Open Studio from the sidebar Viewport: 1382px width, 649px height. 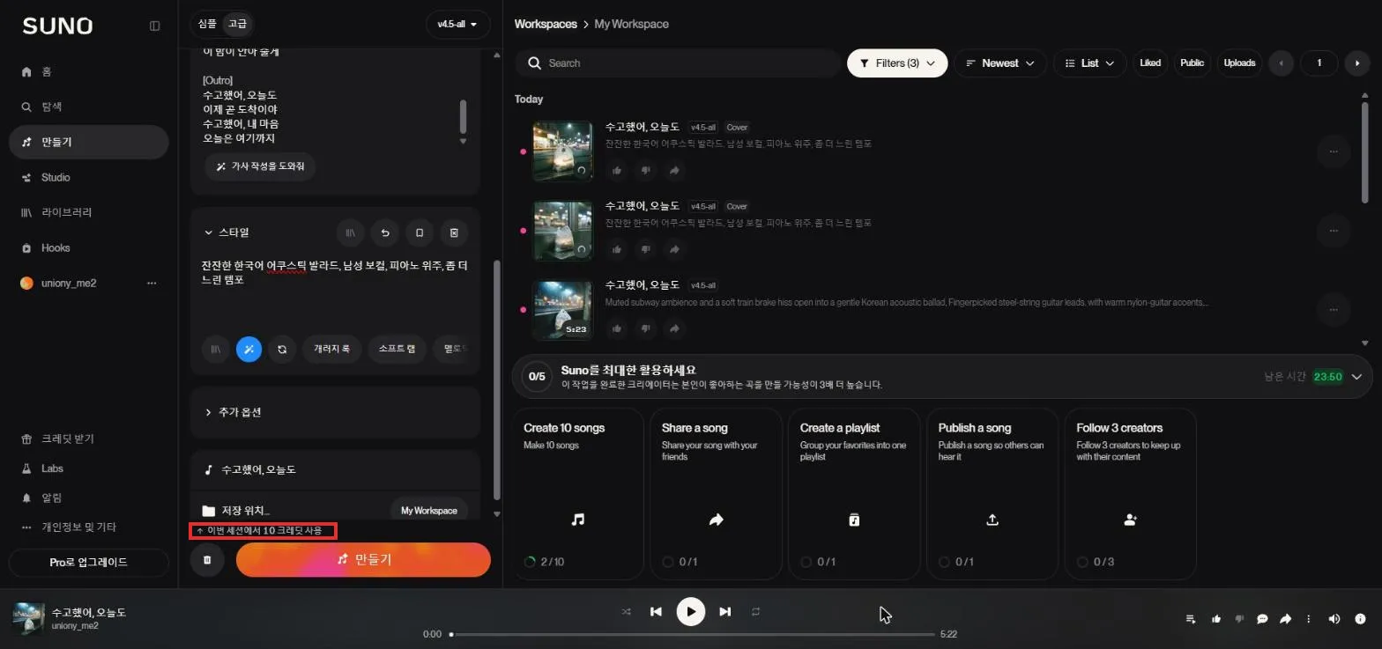coord(88,177)
